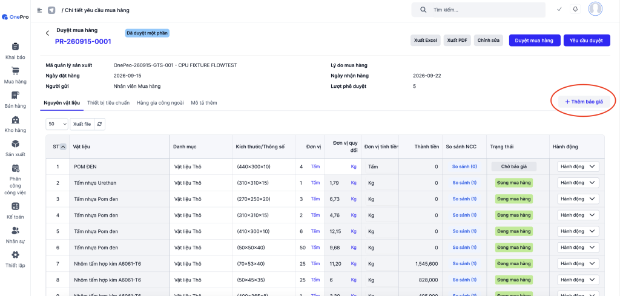Click the search magnifier icon
620x296 pixels.
[423, 10]
